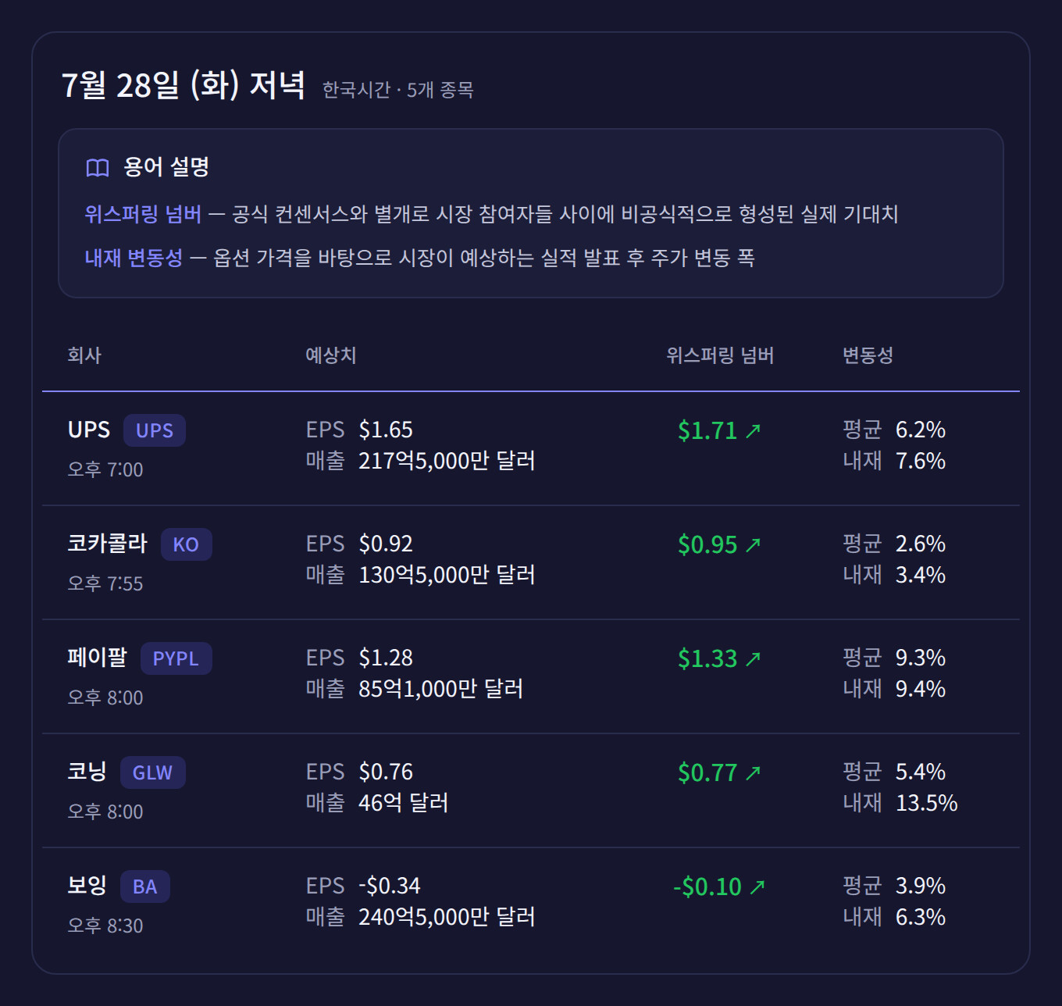Click the up arrow next to $1.33
This screenshot has width=1062, height=1006.
click(753, 659)
